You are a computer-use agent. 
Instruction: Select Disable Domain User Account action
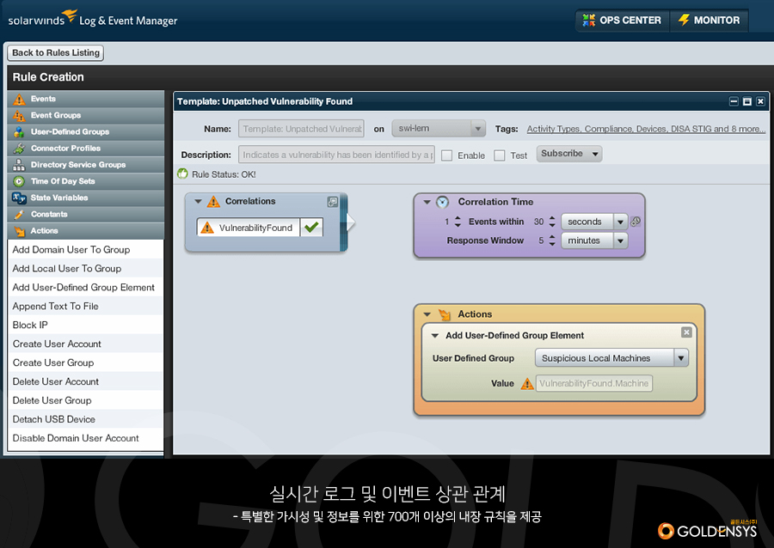click(x=85, y=438)
